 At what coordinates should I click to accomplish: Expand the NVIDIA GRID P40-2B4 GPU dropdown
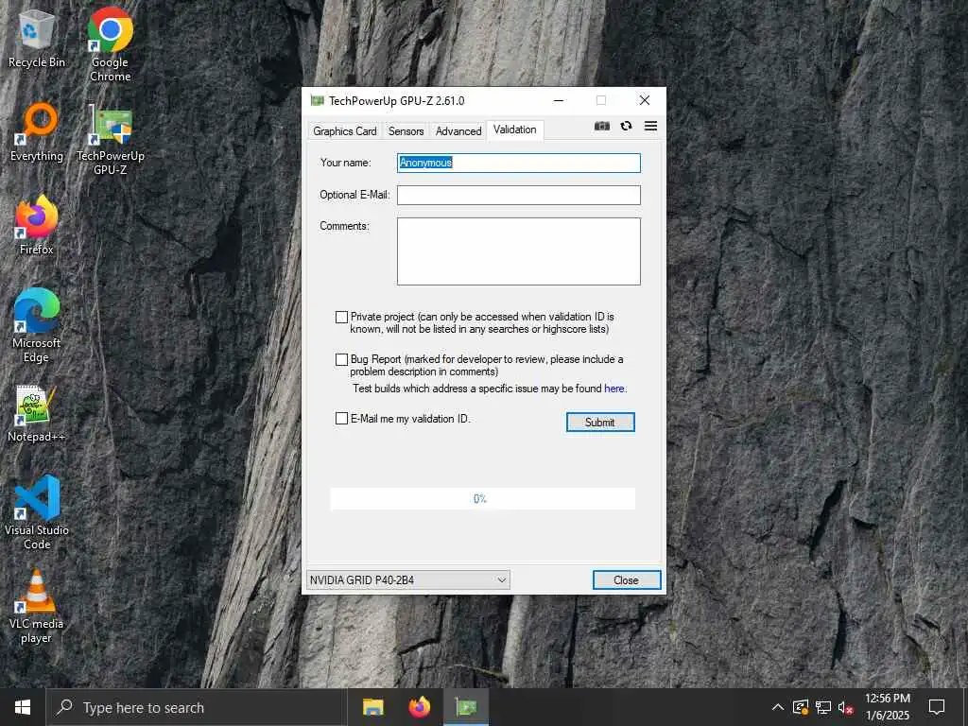pyautogui.click(x=408, y=580)
